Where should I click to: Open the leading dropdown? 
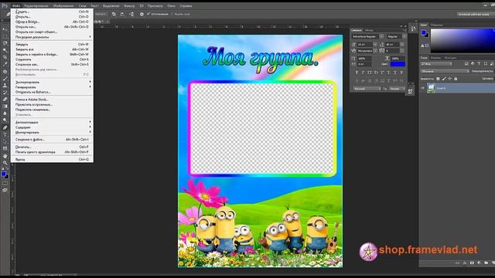(402, 45)
